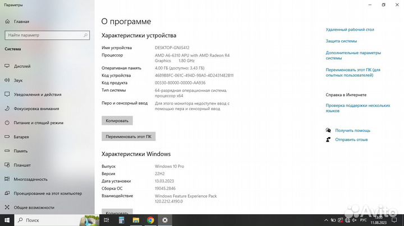Screen dimensions: 404x226
Task: Click the device ID 4689B8FC value
Action: 194,76
